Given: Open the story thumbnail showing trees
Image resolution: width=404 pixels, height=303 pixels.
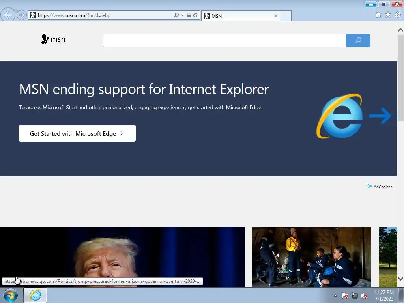Looking at the screenshot, I should pyautogui.click(x=388, y=257).
